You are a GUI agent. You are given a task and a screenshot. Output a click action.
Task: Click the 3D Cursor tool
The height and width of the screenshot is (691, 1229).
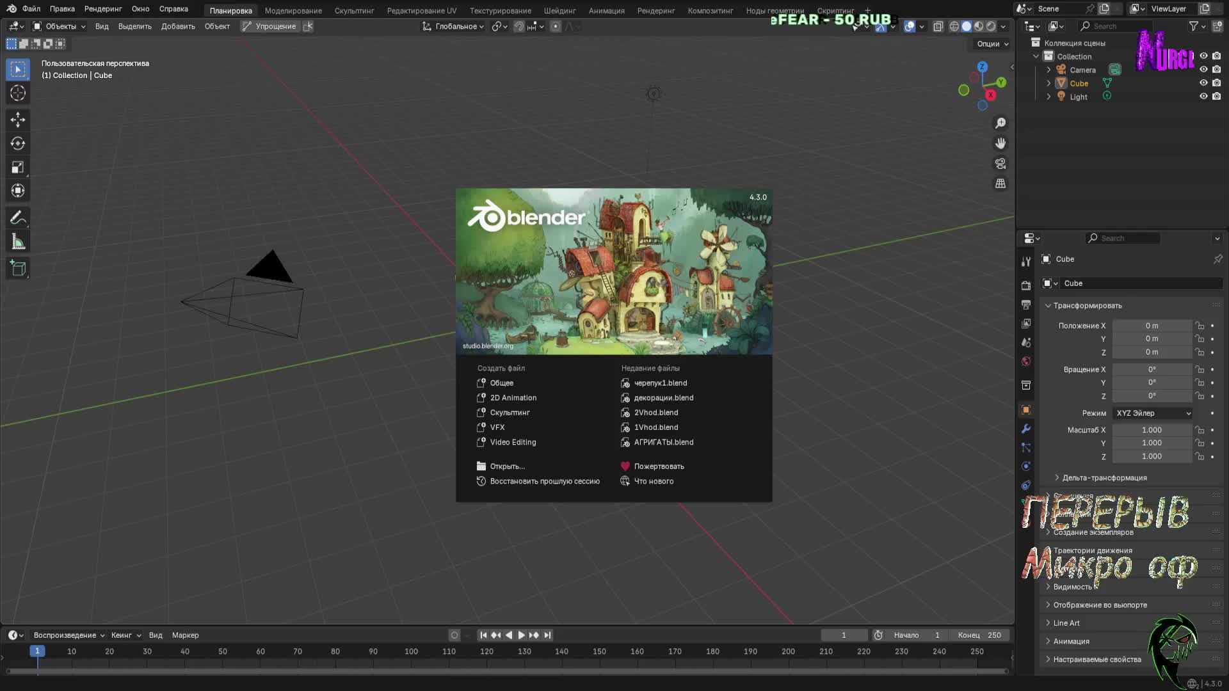[18, 93]
